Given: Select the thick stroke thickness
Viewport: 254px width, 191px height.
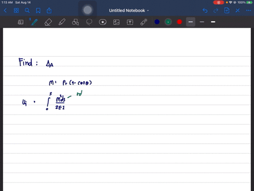Looking at the screenshot, I should [213, 22].
